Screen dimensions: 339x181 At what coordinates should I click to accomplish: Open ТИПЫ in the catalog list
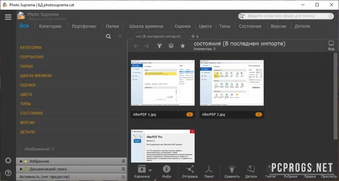[x=25, y=104]
